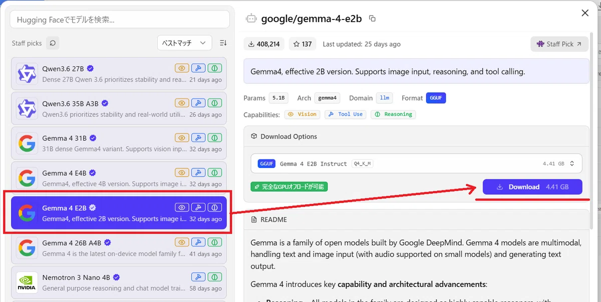Screen dimensions: 601x302
Task: Click the Tool Use capability tag
Action: click(346, 114)
